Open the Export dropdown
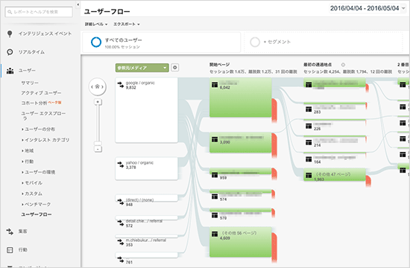The image size is (410, 268). coord(127,25)
